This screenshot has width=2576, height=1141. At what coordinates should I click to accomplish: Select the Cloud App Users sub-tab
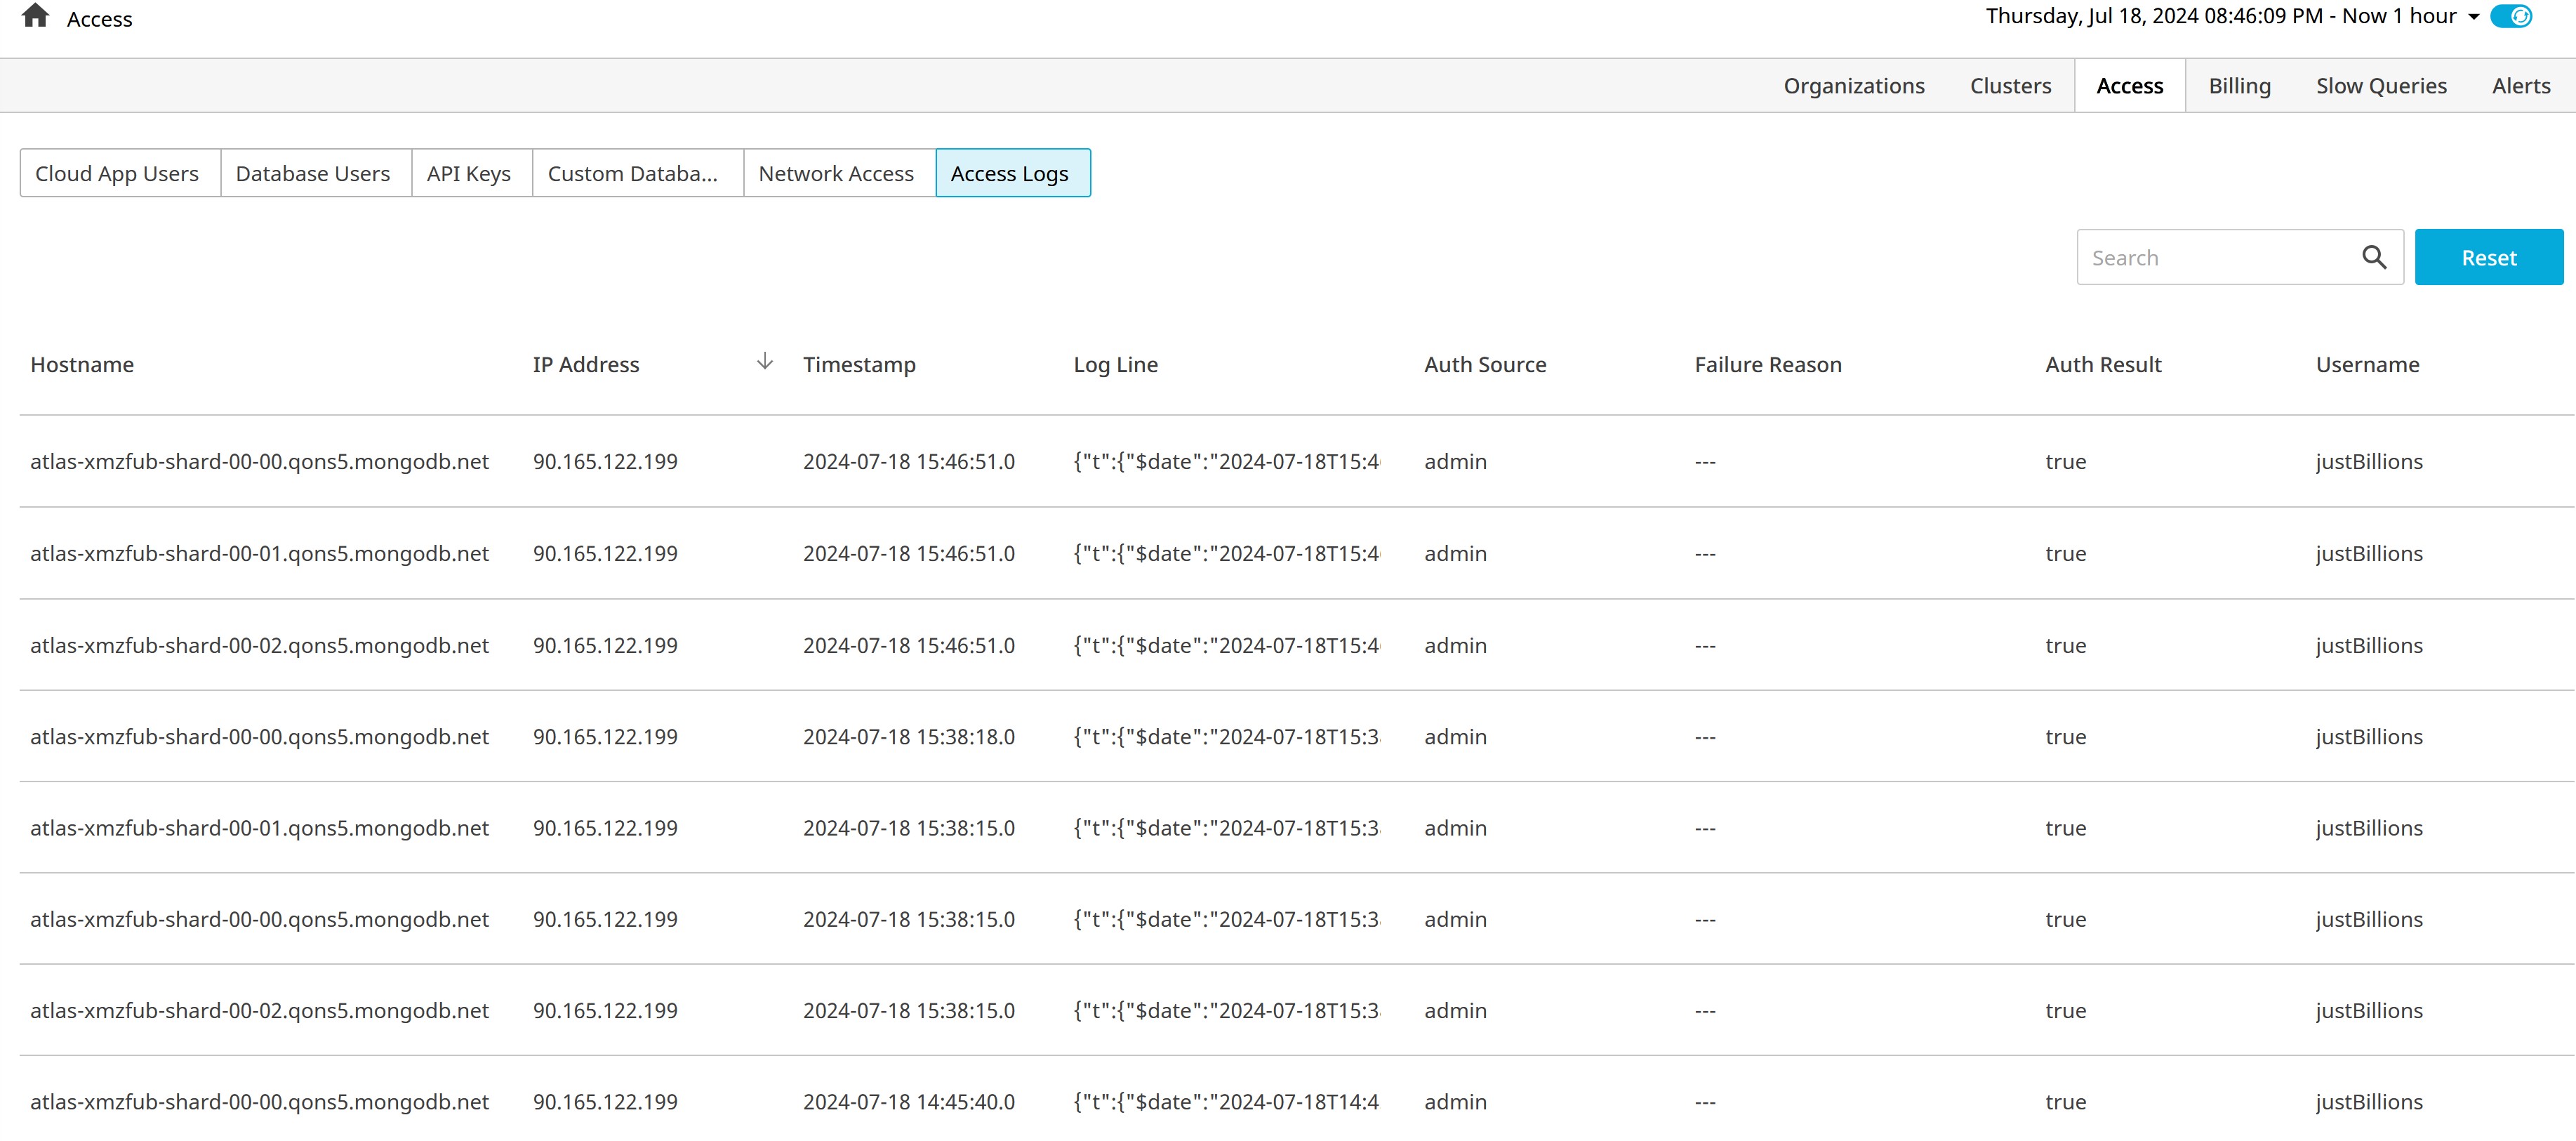coord(117,174)
